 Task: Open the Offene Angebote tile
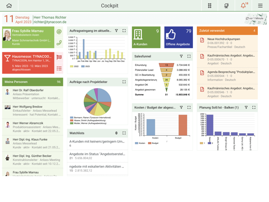pos(178,37)
